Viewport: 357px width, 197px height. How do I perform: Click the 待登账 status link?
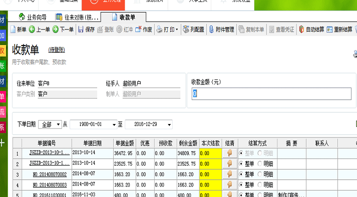coord(57,50)
